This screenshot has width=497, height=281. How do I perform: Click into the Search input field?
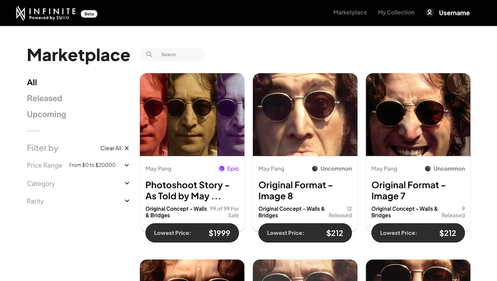(x=173, y=55)
